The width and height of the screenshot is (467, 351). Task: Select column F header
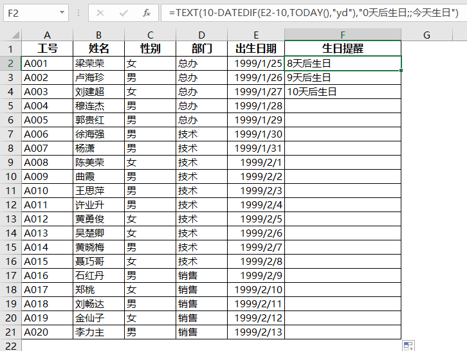click(342, 35)
